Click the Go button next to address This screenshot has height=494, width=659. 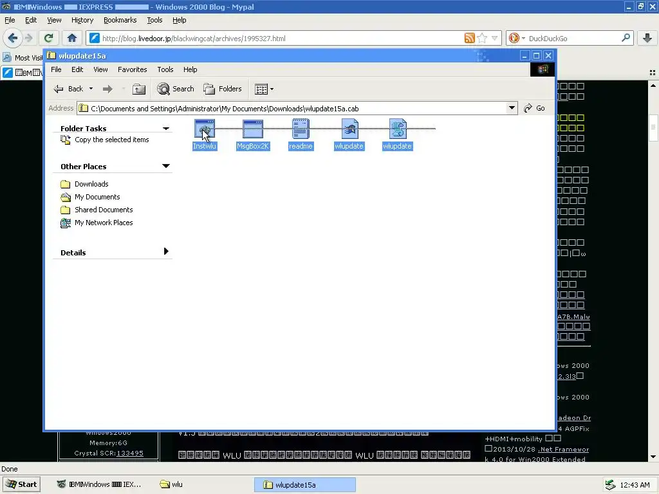[535, 108]
